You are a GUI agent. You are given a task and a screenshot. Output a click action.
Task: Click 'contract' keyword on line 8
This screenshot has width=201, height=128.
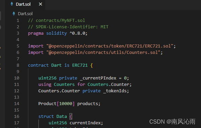38,65
